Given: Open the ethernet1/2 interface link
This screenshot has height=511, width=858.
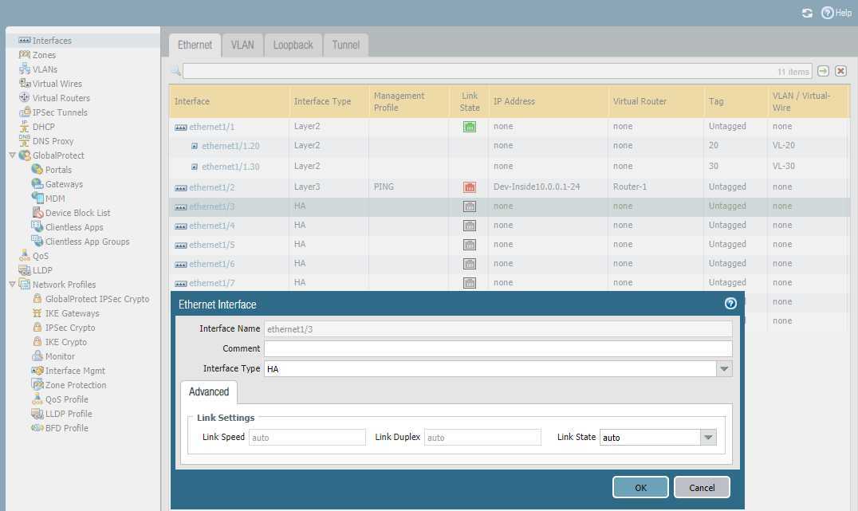Looking at the screenshot, I should click(x=211, y=187).
